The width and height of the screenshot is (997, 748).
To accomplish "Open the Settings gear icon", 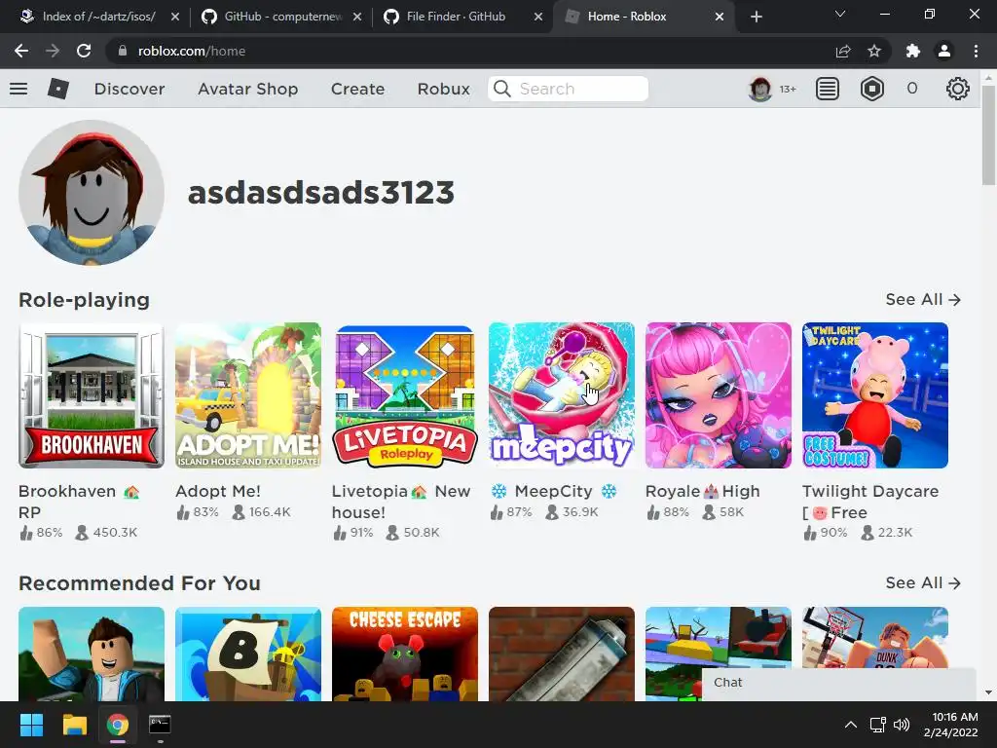I will tap(958, 89).
